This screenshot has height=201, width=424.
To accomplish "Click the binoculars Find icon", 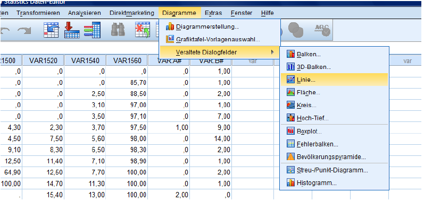I will click(x=118, y=29).
